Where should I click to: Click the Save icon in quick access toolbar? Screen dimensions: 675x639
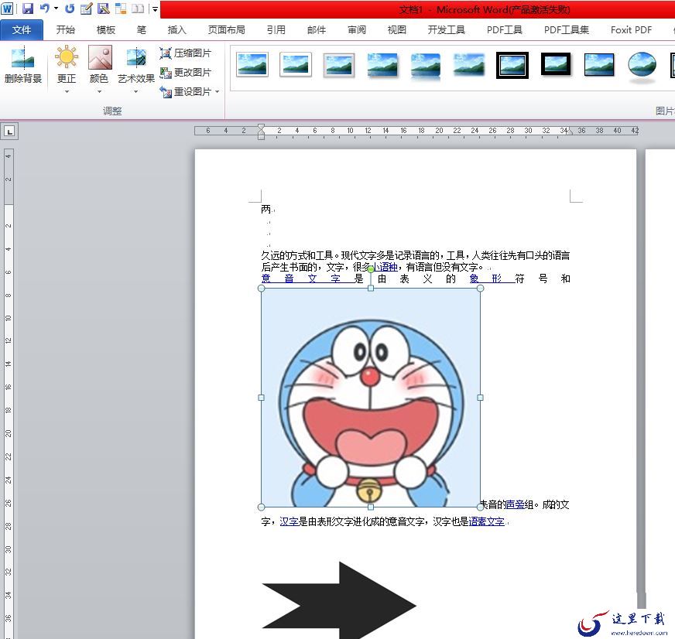[x=28, y=9]
